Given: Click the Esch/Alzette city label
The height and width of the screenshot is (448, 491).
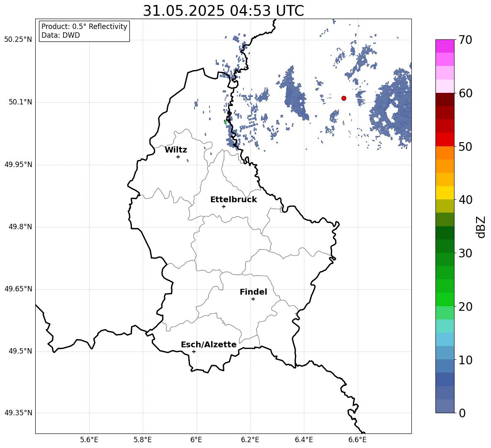Looking at the screenshot, I should (209, 344).
